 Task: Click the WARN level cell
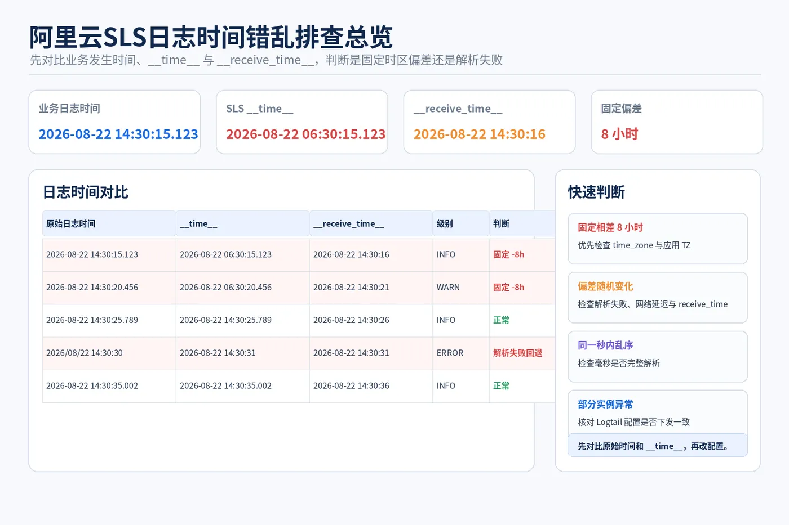point(461,287)
